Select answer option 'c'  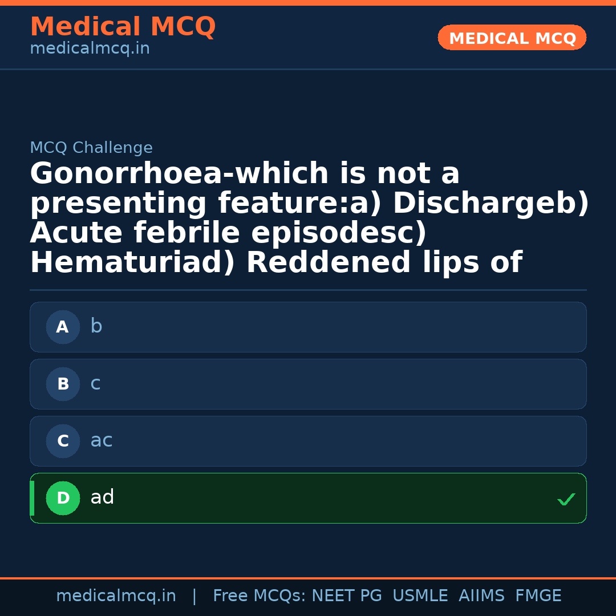coord(308,384)
